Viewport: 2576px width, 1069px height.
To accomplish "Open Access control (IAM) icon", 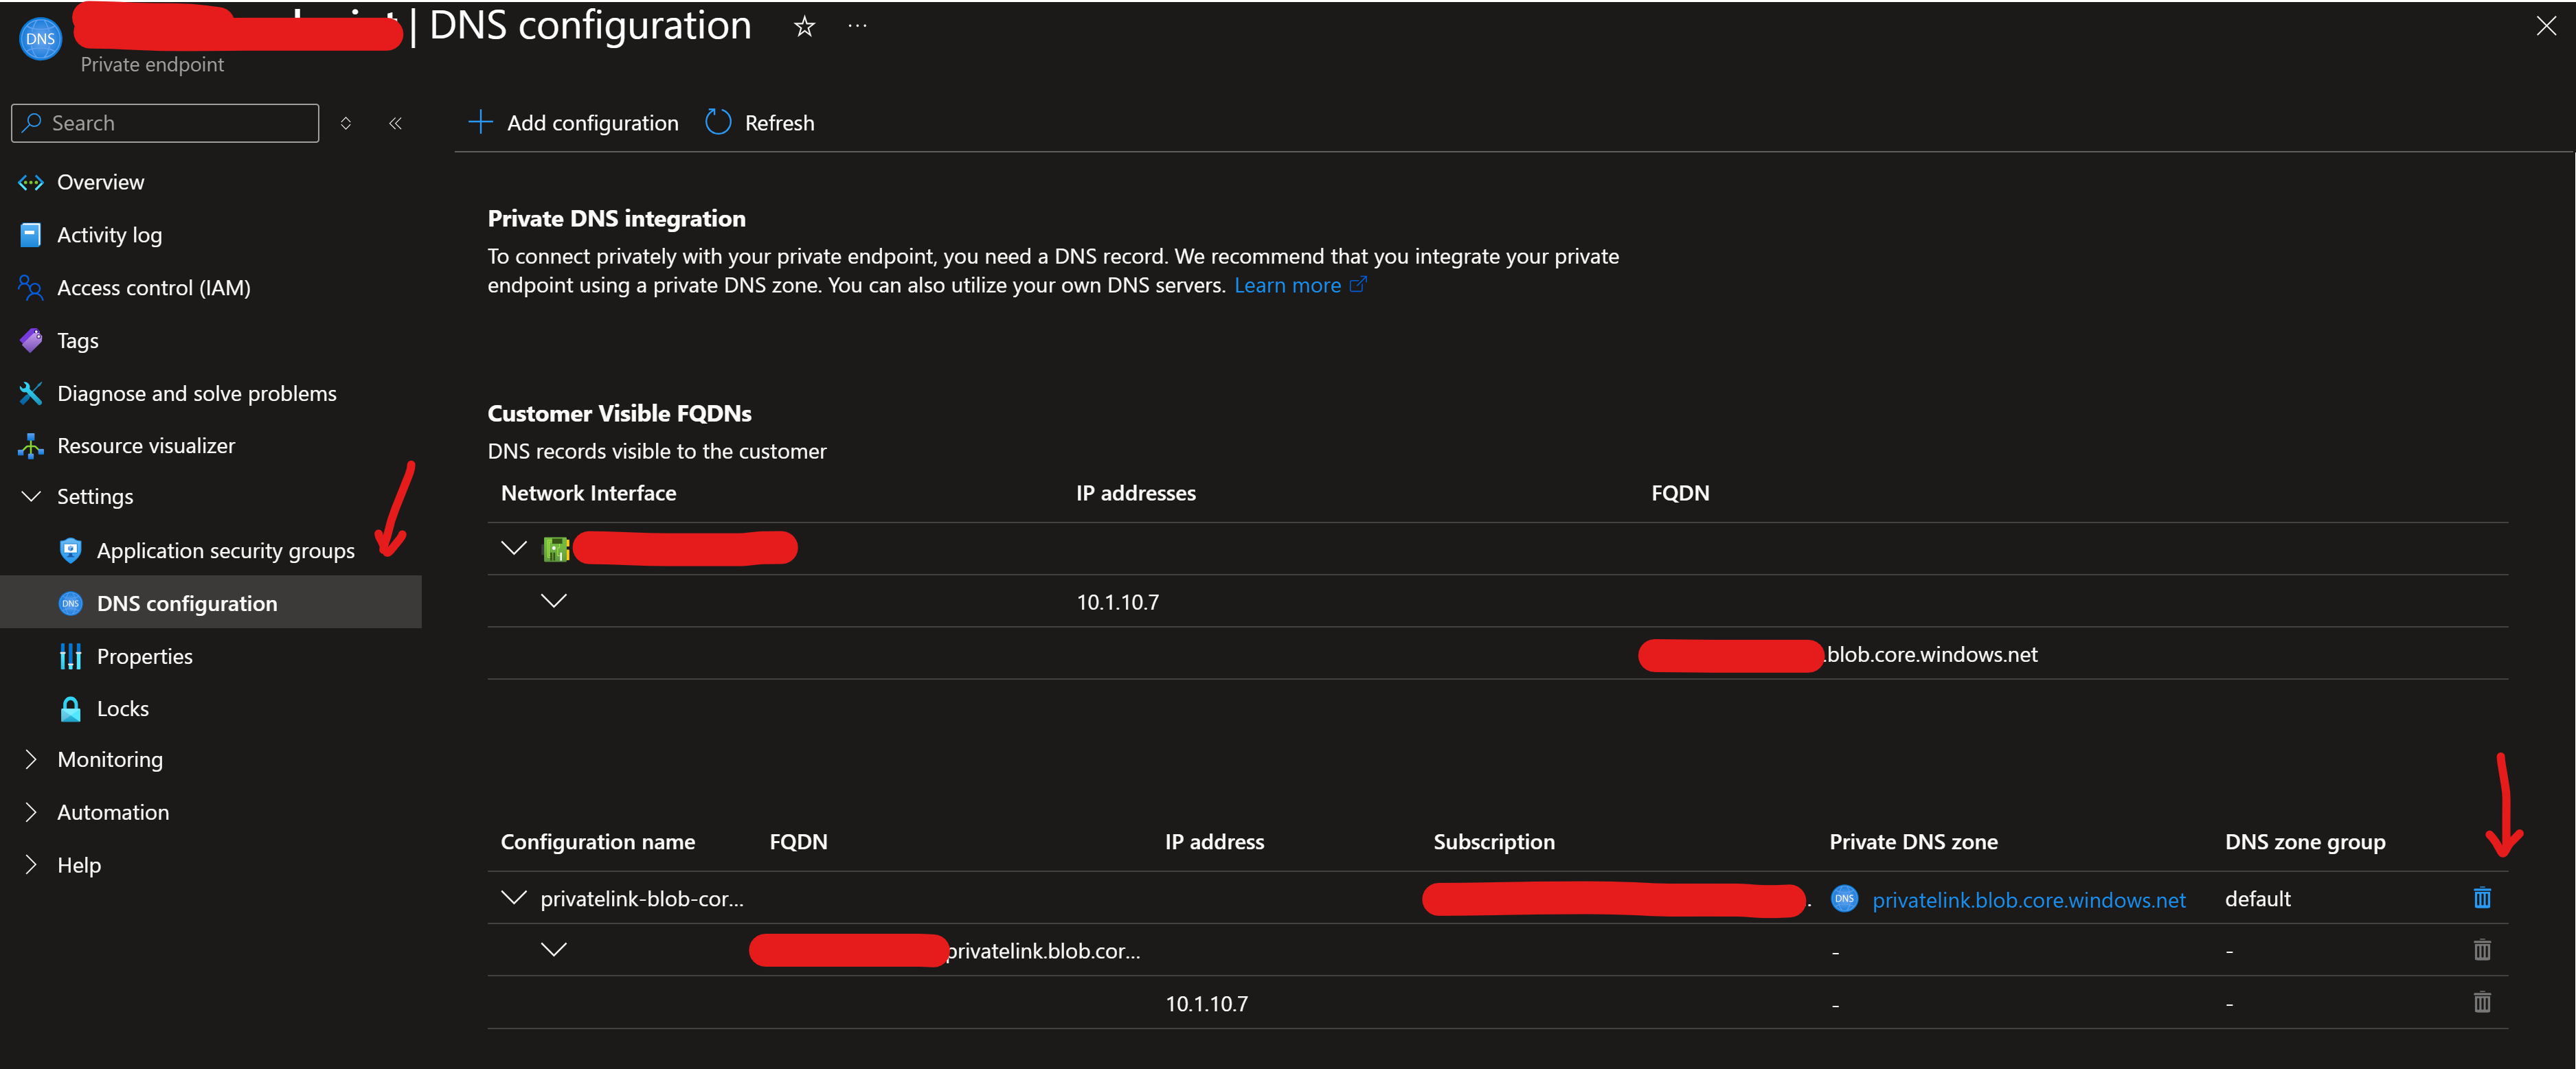I will point(30,288).
